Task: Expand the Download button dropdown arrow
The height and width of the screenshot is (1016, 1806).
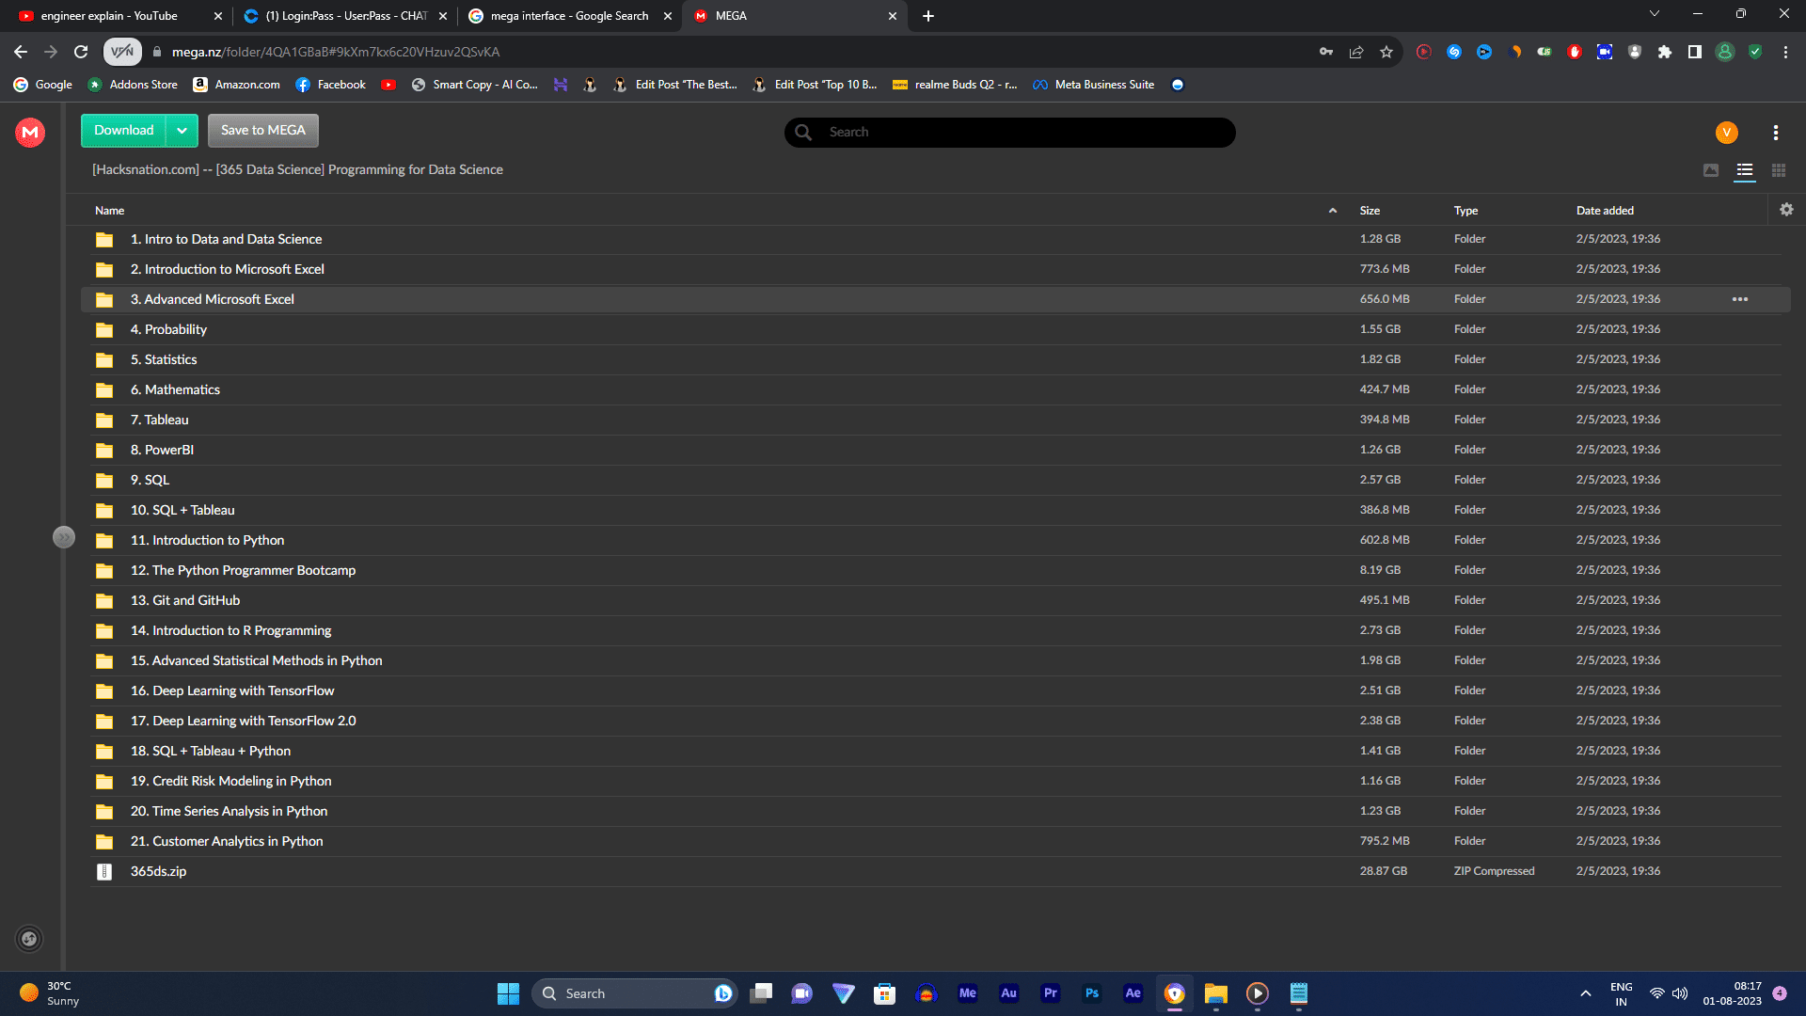Action: (x=182, y=130)
